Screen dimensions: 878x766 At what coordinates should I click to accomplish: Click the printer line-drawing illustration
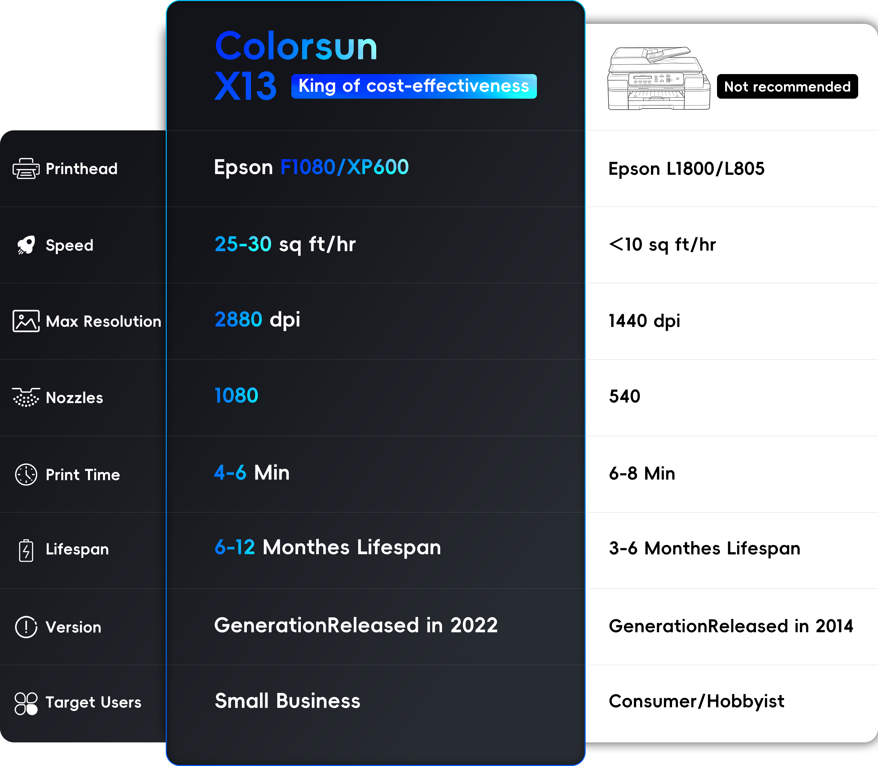coord(659,78)
